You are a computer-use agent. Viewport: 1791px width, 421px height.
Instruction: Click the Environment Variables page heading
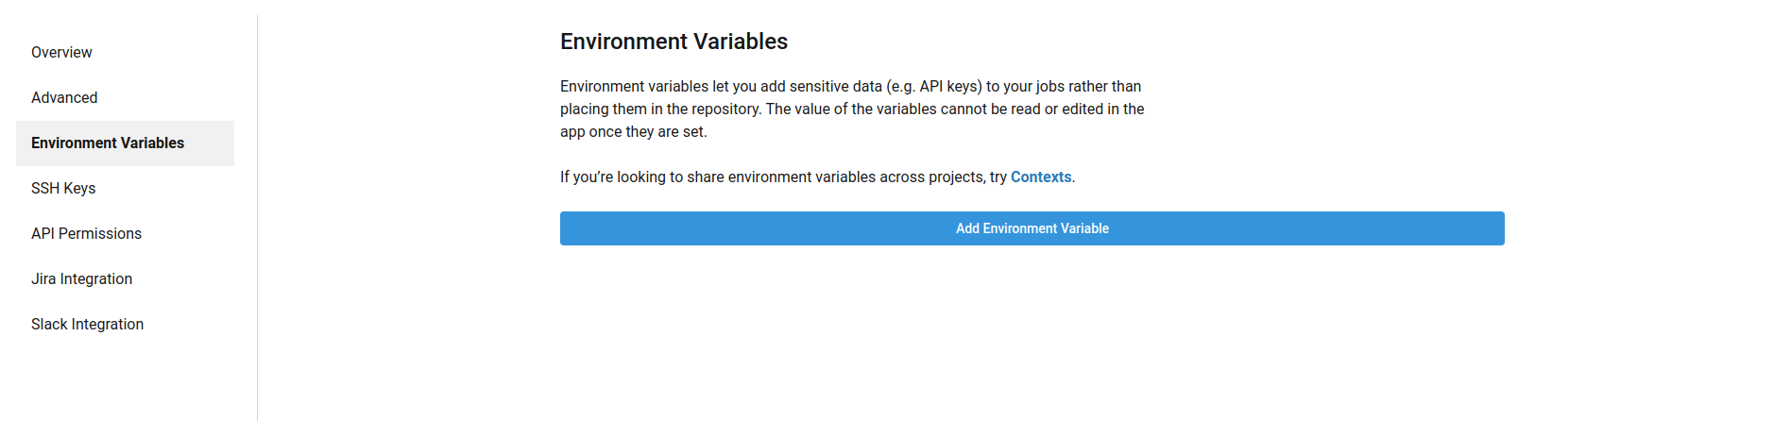(674, 42)
